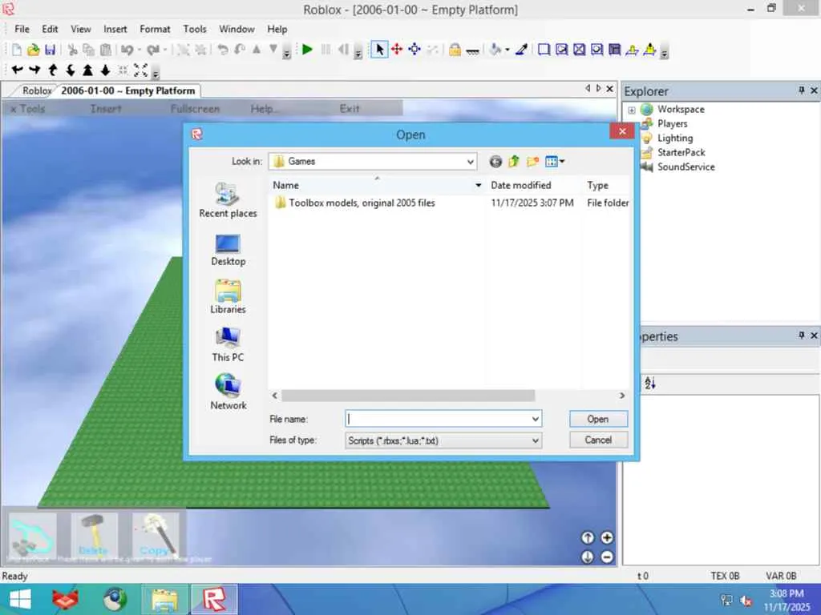Screen dimensions: 821x615
Task: Click the camera pan left arrow icon
Action: pos(18,70)
